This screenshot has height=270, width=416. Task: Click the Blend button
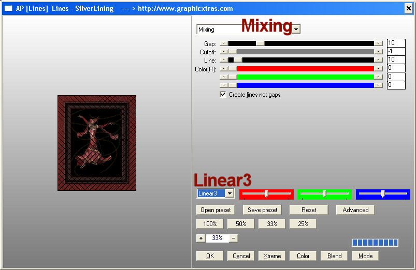pos(334,256)
